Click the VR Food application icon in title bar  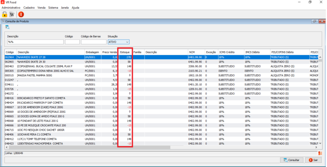coord(2,2)
